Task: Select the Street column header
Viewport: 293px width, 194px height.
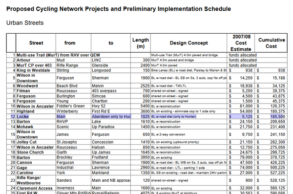Action: pyautogui.click(x=36, y=43)
